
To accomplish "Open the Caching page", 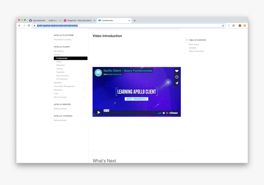I will (59, 69).
